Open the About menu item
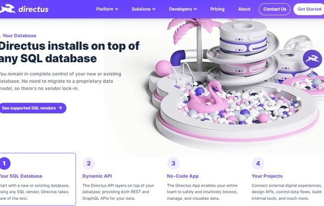This screenshot has width=324, height=206. tap(244, 9)
